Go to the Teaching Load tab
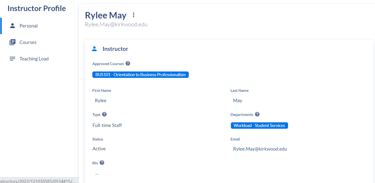Viewport: 375px width, 183px height. 34,59
